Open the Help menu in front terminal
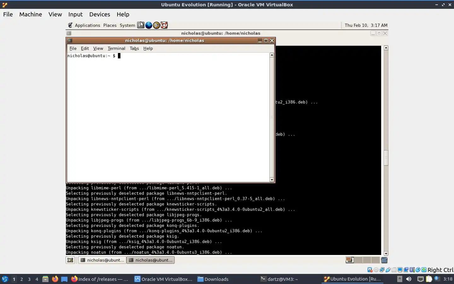The width and height of the screenshot is (454, 284). tap(148, 48)
